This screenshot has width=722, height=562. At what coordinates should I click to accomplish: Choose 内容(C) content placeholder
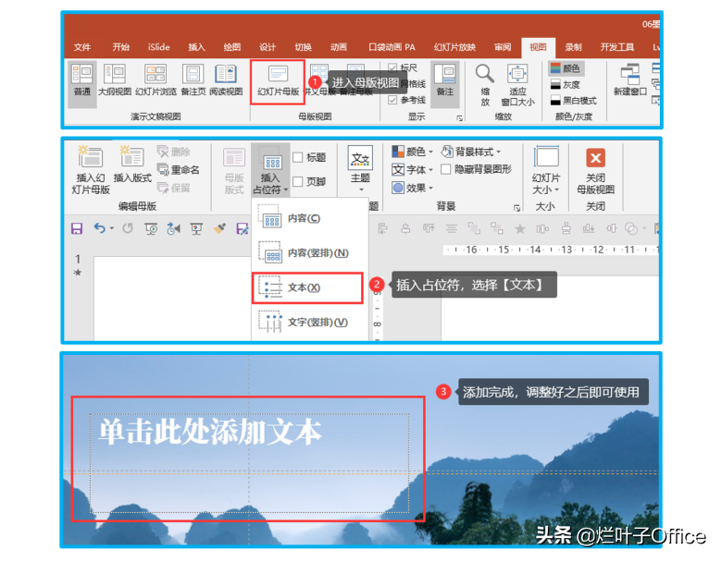[x=310, y=218]
